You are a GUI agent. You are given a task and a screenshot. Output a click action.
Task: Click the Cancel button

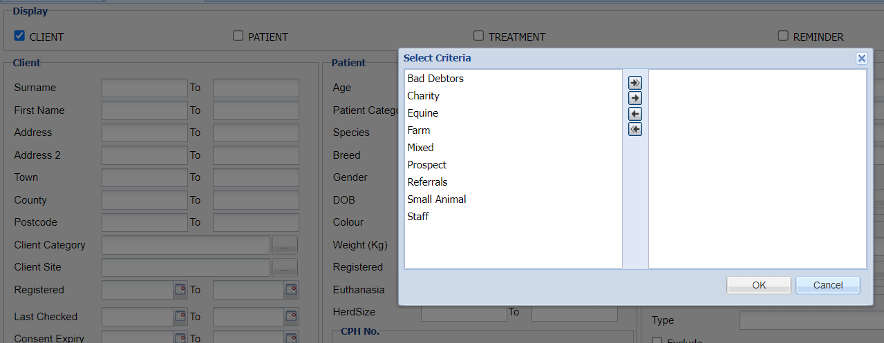tap(827, 285)
